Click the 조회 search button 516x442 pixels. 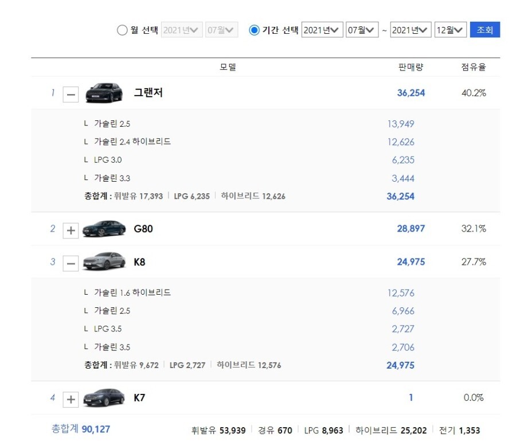tap(484, 30)
